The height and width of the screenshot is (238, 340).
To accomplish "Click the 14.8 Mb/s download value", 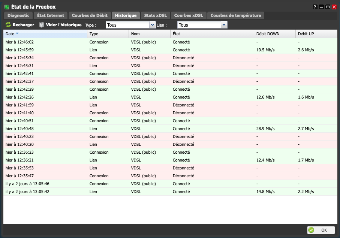I will coord(265,192).
